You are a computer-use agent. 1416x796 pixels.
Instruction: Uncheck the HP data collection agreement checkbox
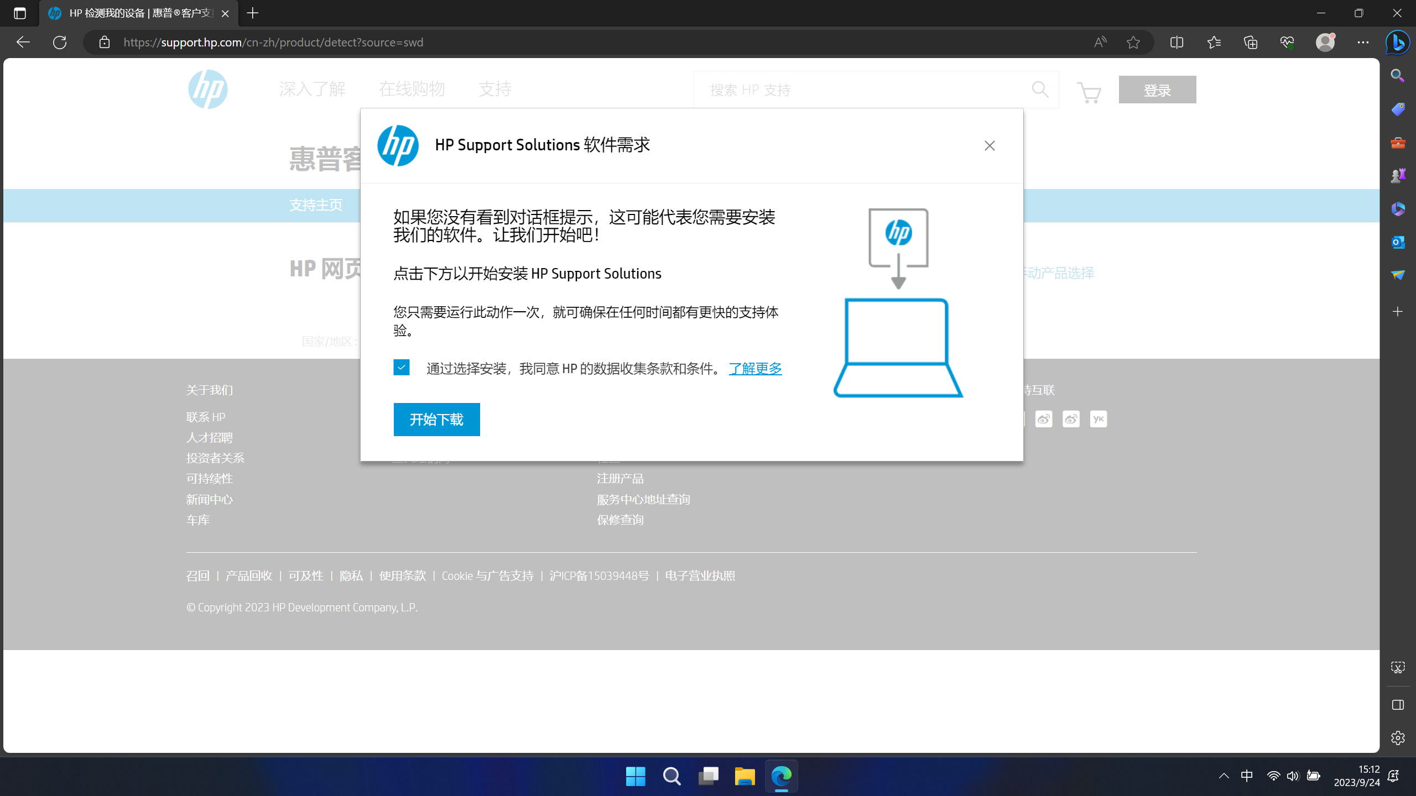[402, 368]
